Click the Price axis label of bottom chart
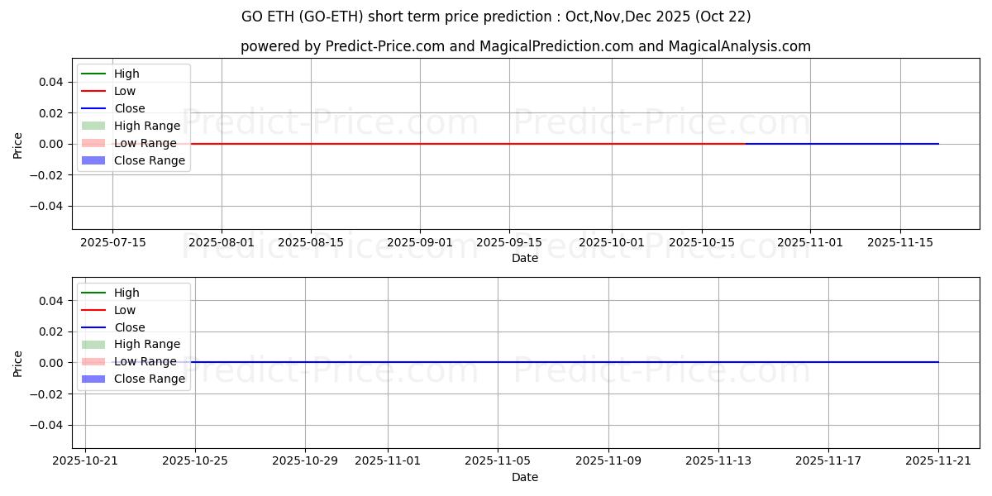This screenshot has width=992, height=496. point(18,363)
